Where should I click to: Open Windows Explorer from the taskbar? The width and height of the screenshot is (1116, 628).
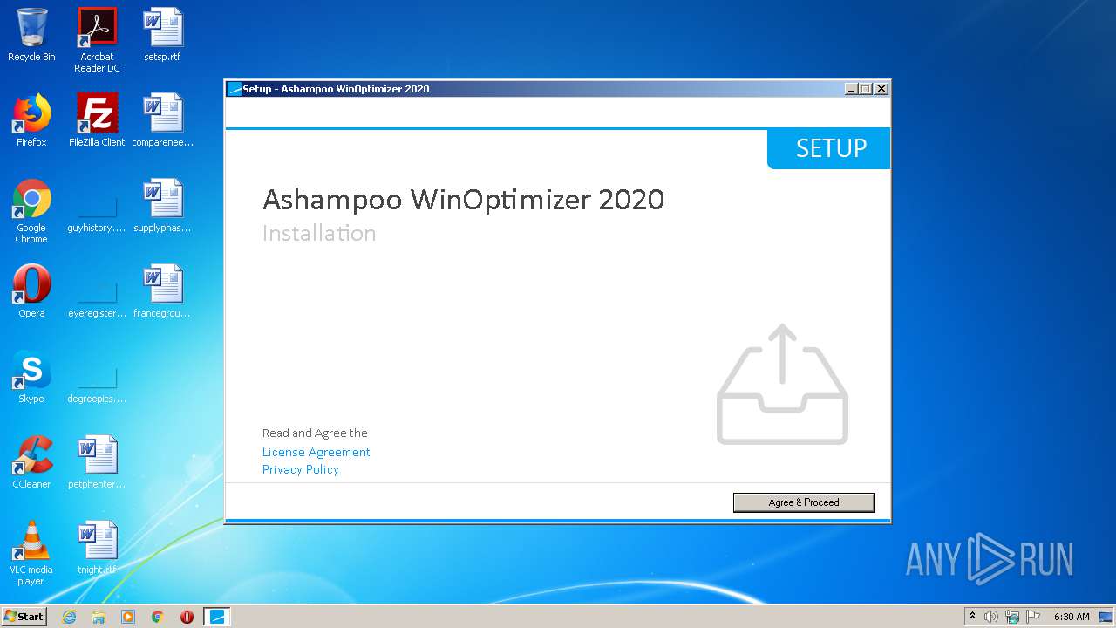point(99,617)
